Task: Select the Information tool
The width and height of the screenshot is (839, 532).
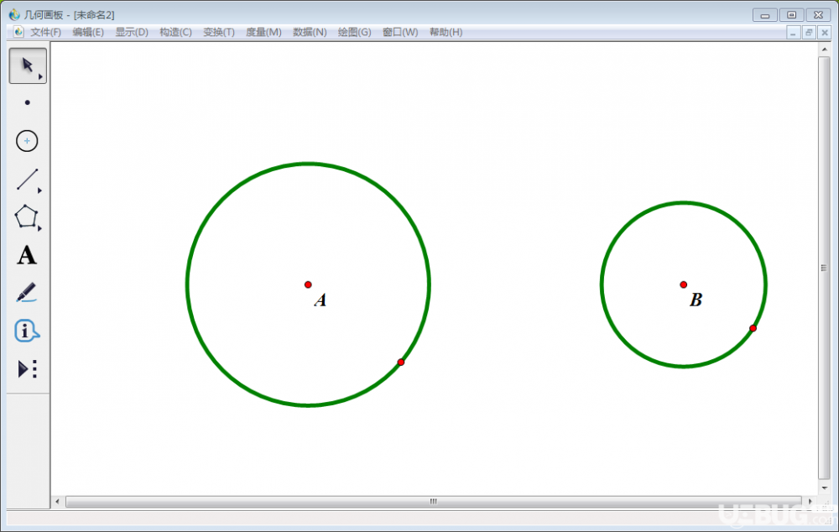Action: [28, 331]
